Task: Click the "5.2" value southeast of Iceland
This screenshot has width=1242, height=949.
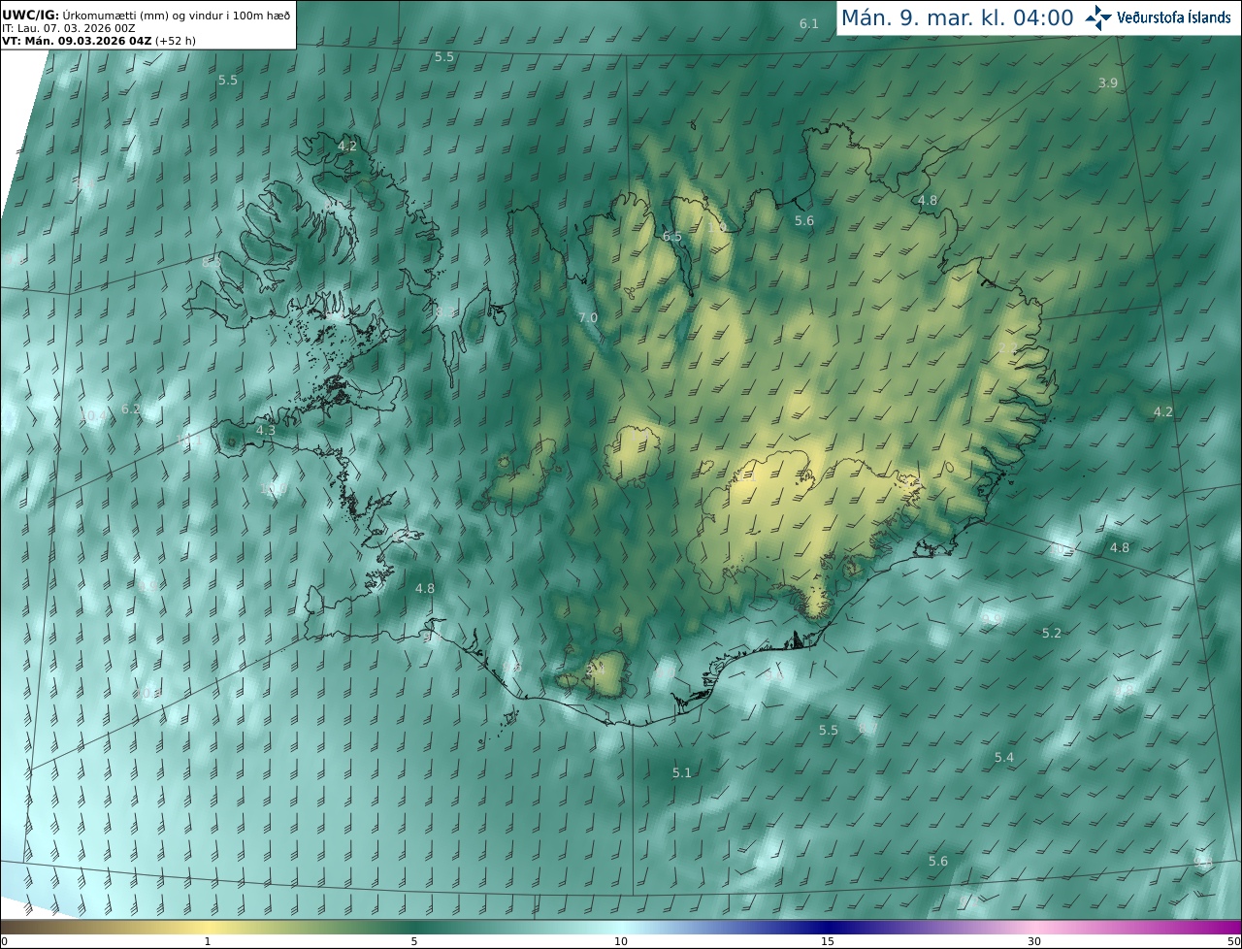Action: coord(1052,633)
